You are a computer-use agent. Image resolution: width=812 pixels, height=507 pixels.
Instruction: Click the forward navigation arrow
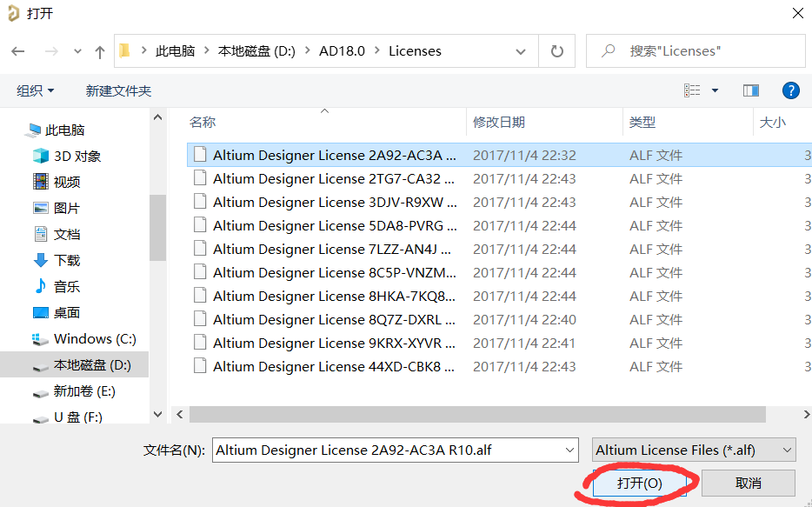pos(51,51)
